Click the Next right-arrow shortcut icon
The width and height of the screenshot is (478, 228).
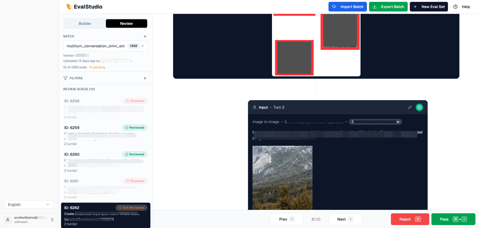[351, 219]
